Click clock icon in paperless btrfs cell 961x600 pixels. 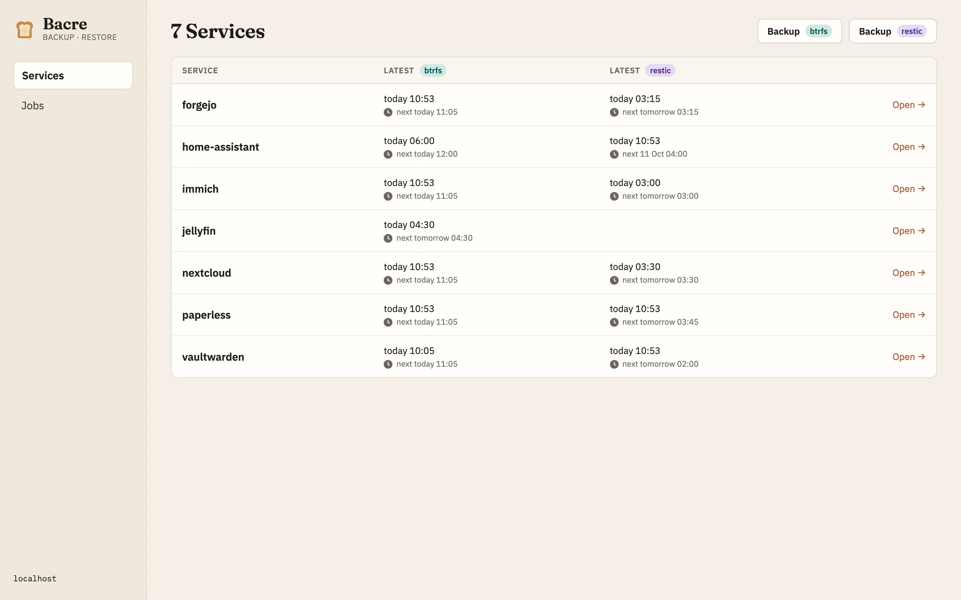click(388, 323)
